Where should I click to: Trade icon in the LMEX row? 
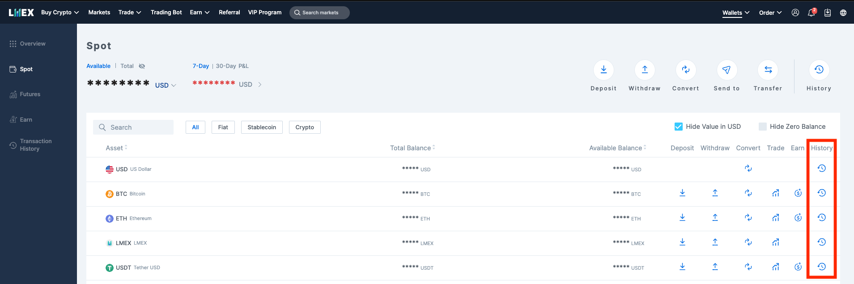(776, 242)
